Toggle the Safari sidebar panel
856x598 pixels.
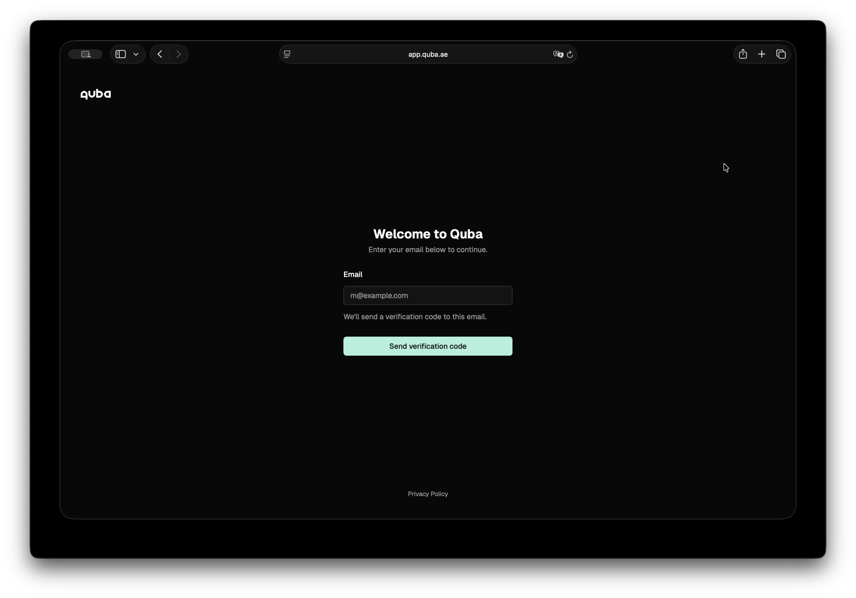point(120,54)
